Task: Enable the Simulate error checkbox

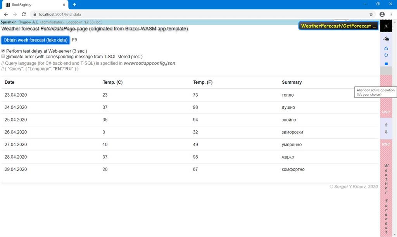Action: [x=3, y=56]
